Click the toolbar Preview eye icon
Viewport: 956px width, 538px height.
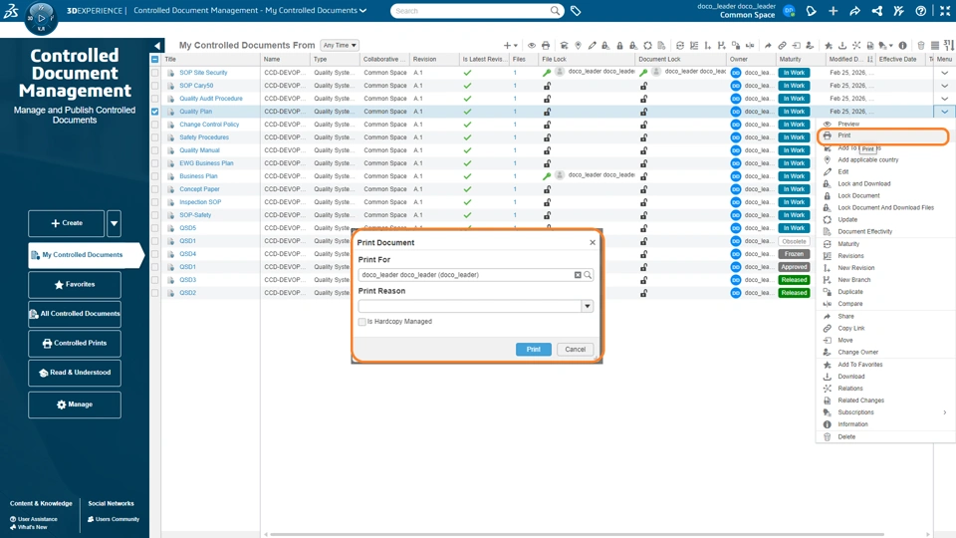pyautogui.click(x=532, y=45)
